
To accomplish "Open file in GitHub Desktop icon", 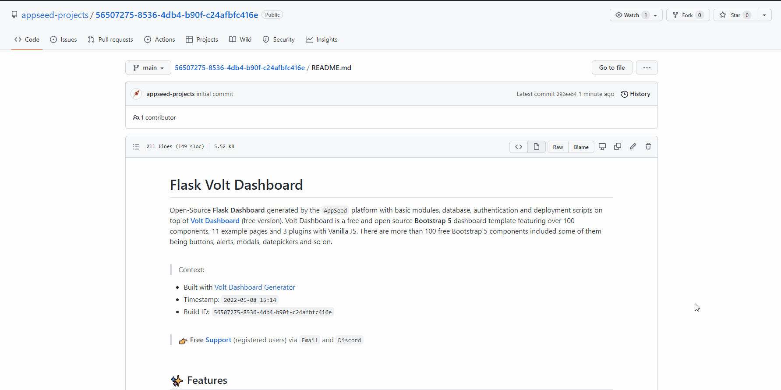I will pos(602,146).
